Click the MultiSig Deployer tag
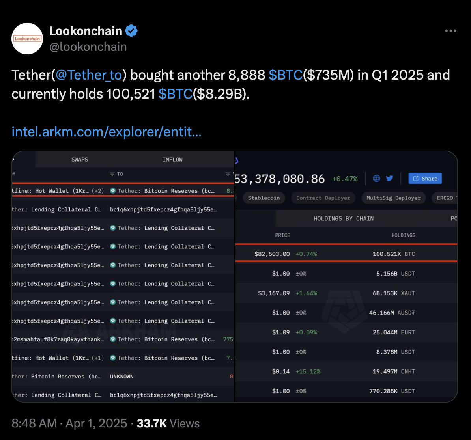The image size is (471, 440). tap(393, 198)
